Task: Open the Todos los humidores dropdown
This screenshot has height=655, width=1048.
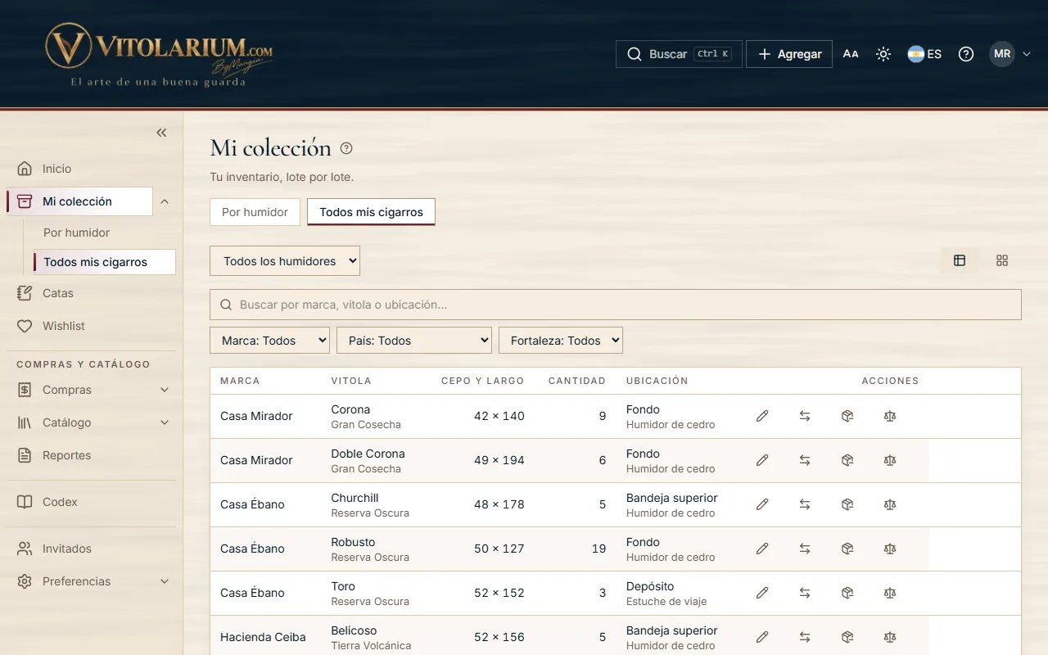Action: pyautogui.click(x=285, y=261)
